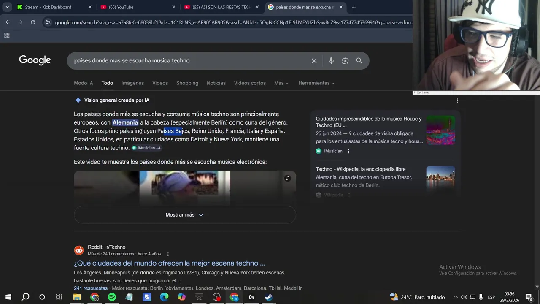The width and height of the screenshot is (540, 304).
Task: Open clock and calendar 05:56
Action: pyautogui.click(x=509, y=297)
